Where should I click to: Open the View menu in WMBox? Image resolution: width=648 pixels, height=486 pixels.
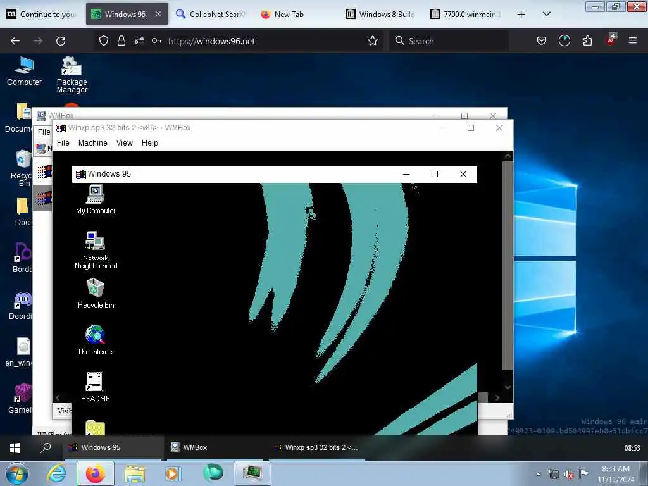coord(125,142)
